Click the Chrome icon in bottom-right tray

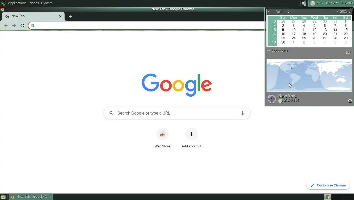click(328, 197)
